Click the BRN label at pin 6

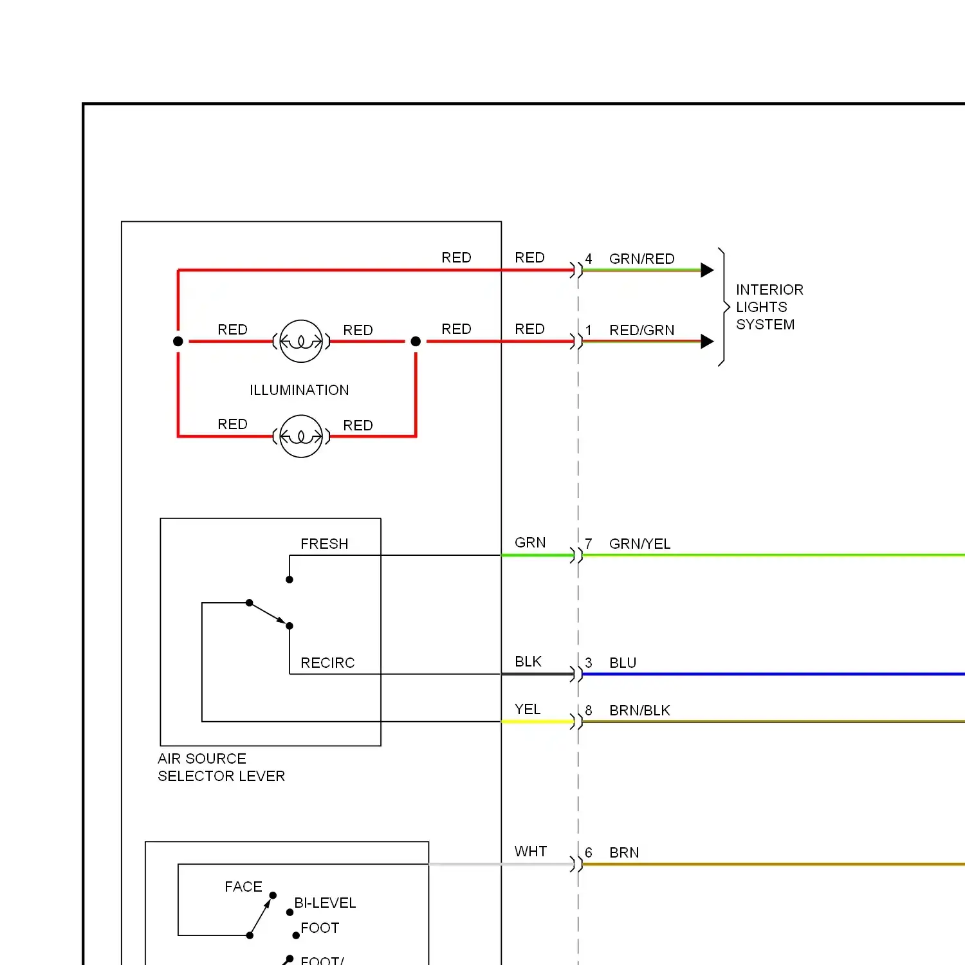click(624, 852)
